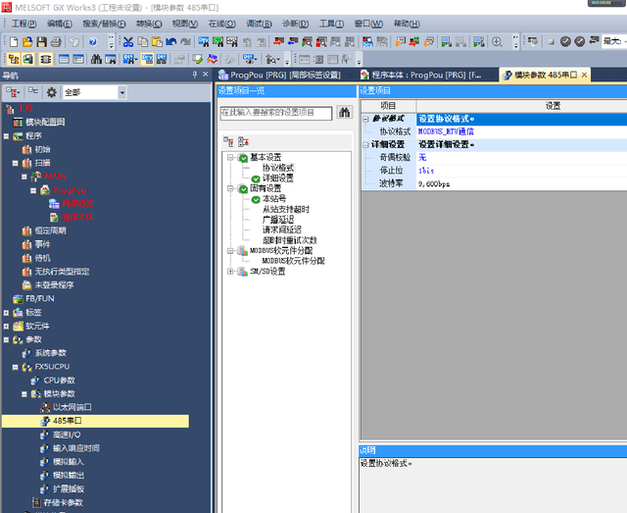Click the help question mark toolbar icon
This screenshot has height=513, width=627.
(x=93, y=41)
